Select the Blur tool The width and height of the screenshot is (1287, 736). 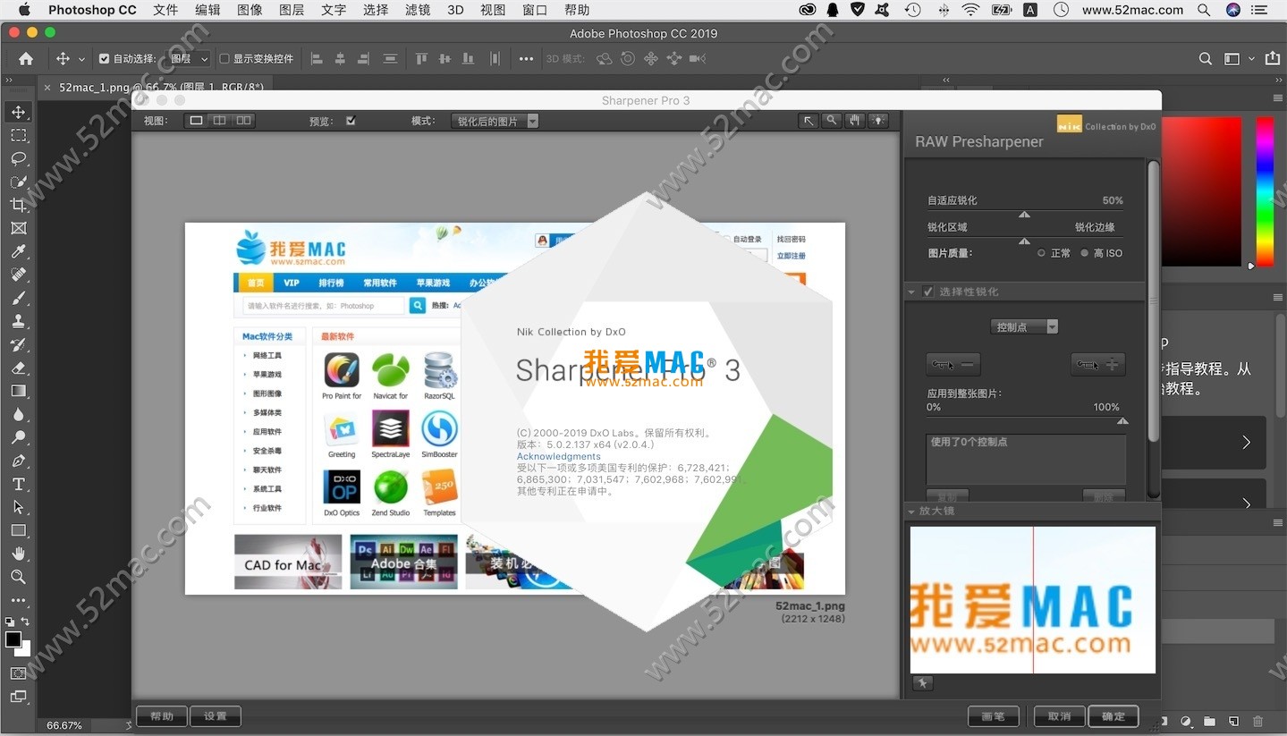tap(18, 414)
